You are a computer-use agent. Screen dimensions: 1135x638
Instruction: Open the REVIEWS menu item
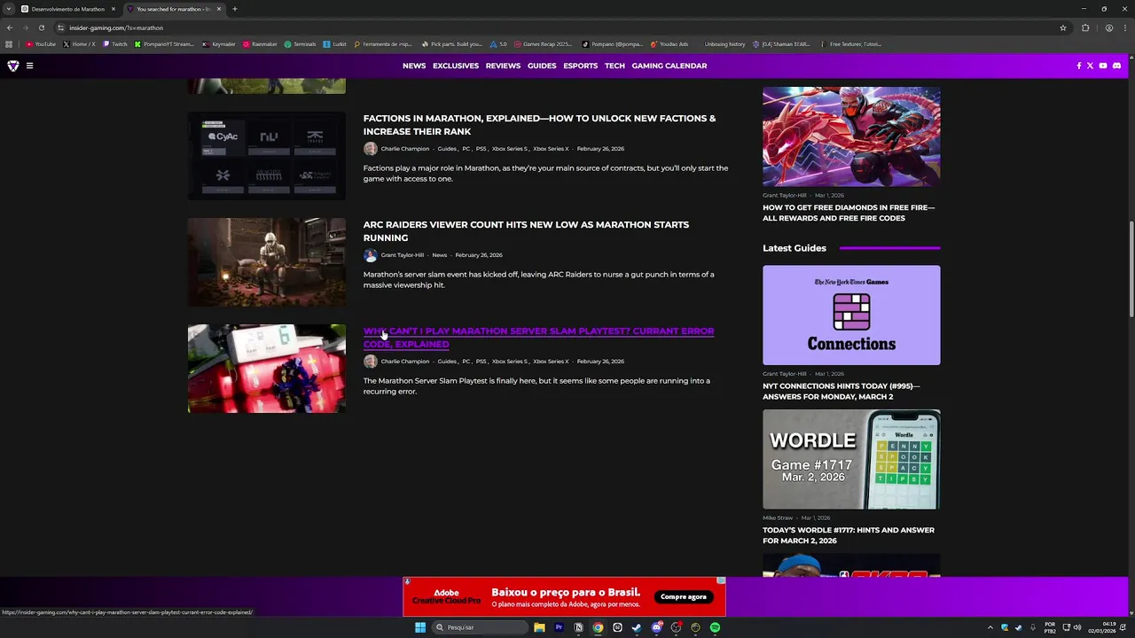click(503, 66)
